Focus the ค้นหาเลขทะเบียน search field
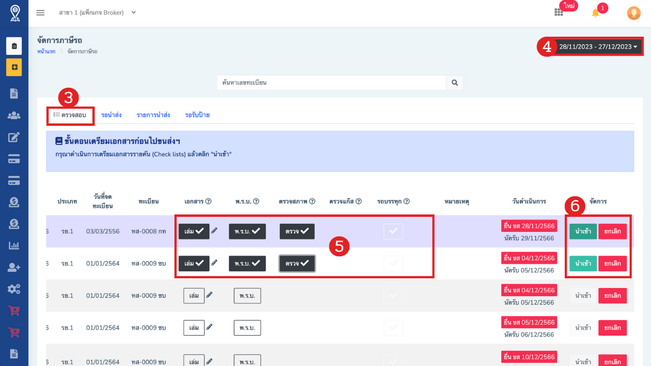651x366 pixels. click(332, 82)
